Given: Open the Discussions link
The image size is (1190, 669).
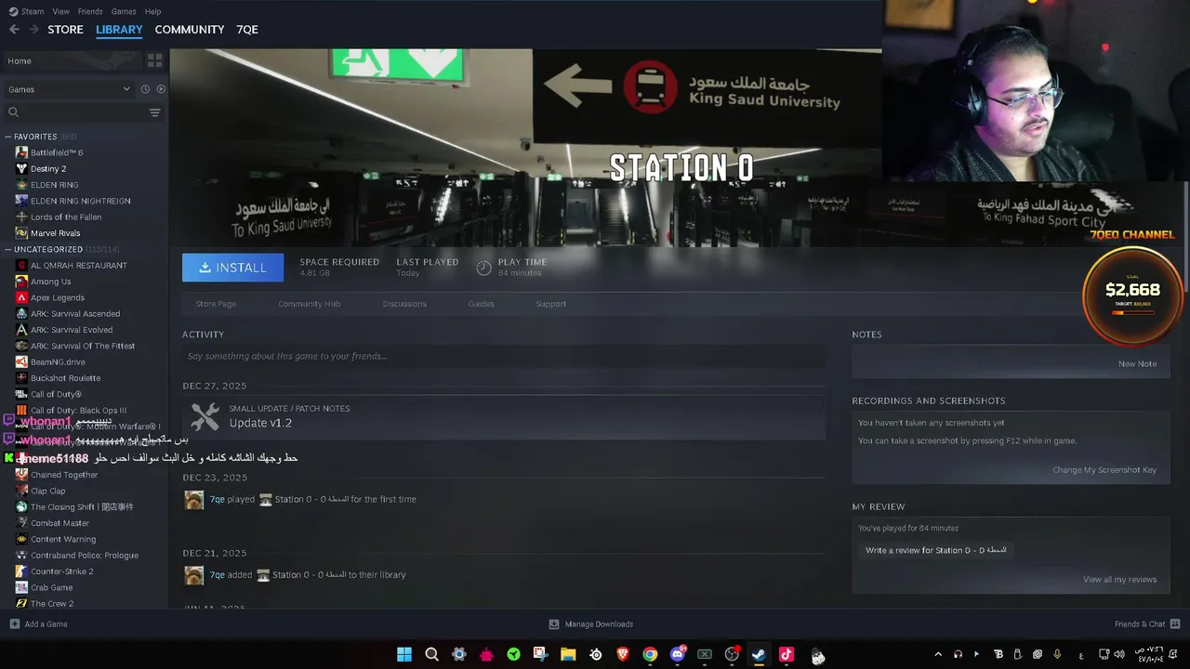Looking at the screenshot, I should coord(404,304).
